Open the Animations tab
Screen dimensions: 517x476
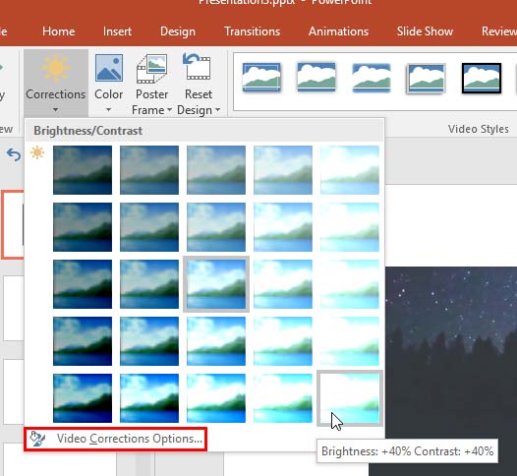[339, 31]
